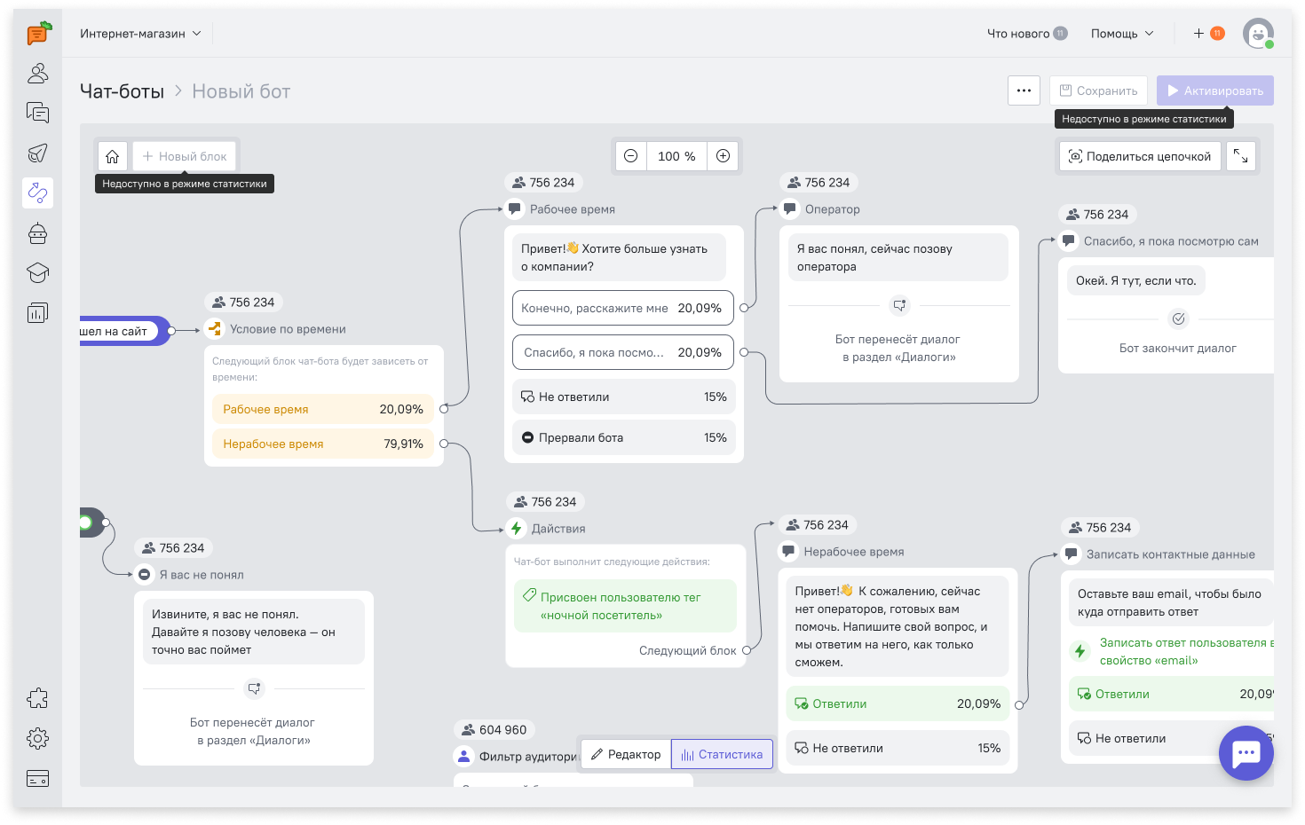Open the chatbot robot icon in sidebar
Image resolution: width=1305 pixels, height=825 pixels.
(x=37, y=233)
